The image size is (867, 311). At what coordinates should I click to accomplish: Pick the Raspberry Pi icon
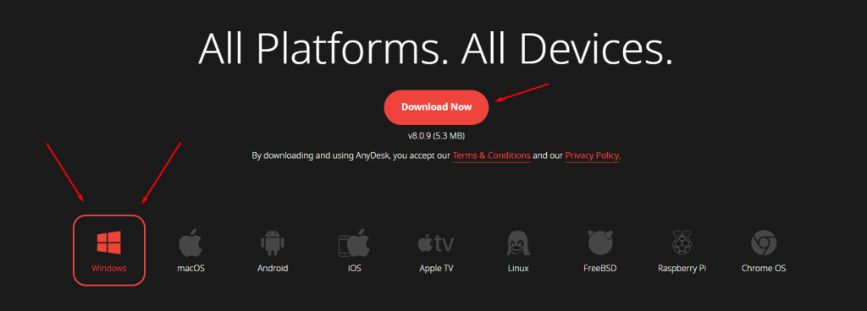(682, 243)
